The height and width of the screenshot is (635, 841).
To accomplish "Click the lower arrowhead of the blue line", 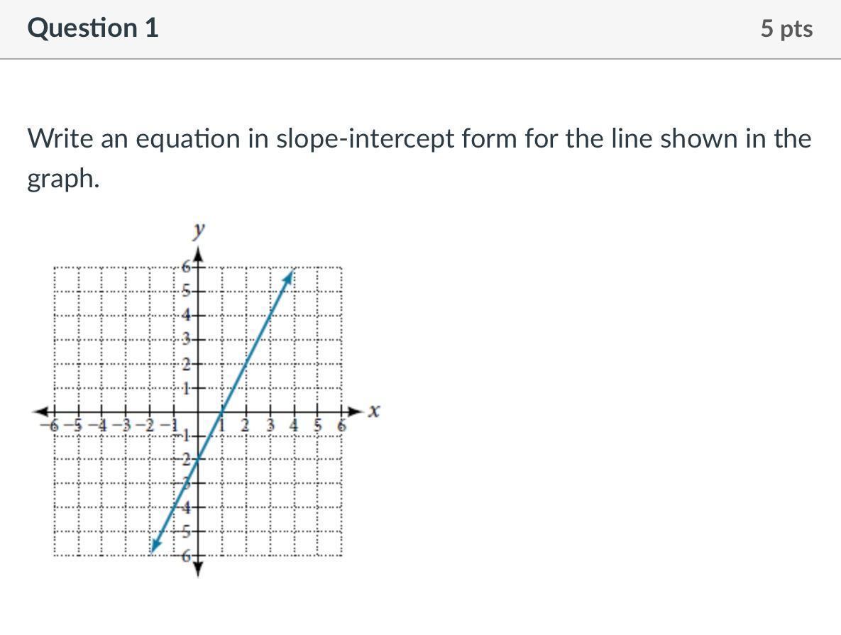I will pyautogui.click(x=156, y=546).
